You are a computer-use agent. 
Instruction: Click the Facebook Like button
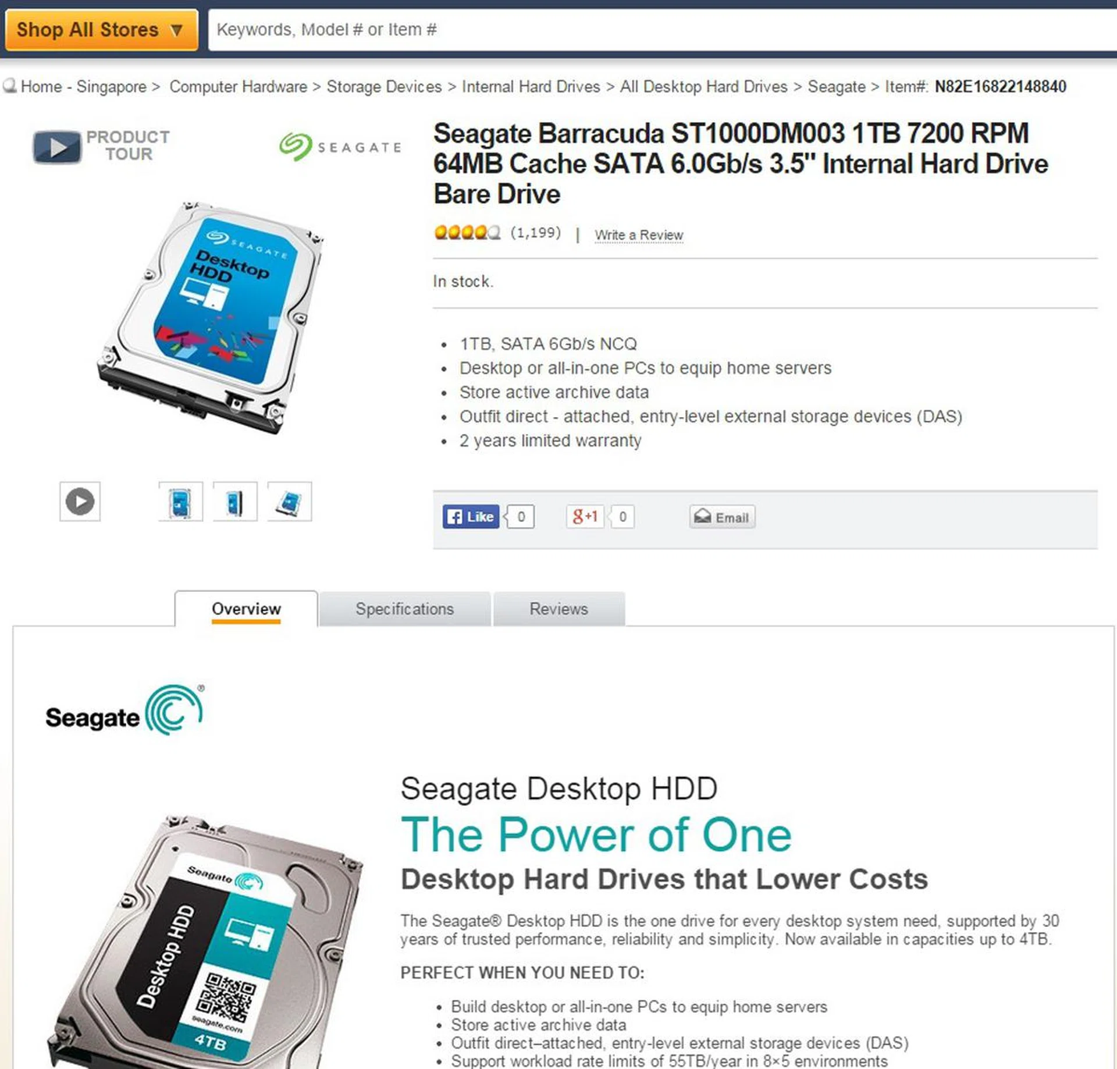471,516
